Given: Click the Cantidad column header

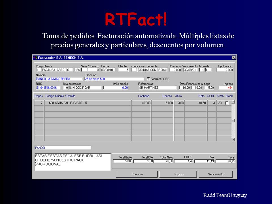Looking at the screenshot, I should [144, 96].
